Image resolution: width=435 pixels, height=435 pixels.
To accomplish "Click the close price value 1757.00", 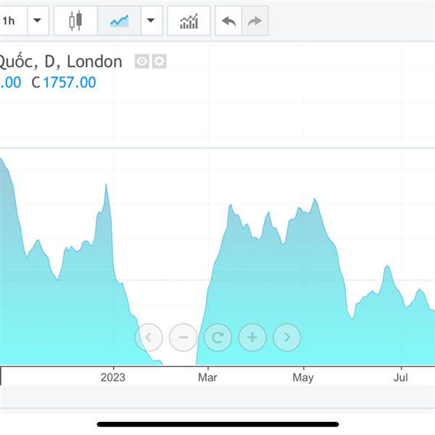I will 70,83.
